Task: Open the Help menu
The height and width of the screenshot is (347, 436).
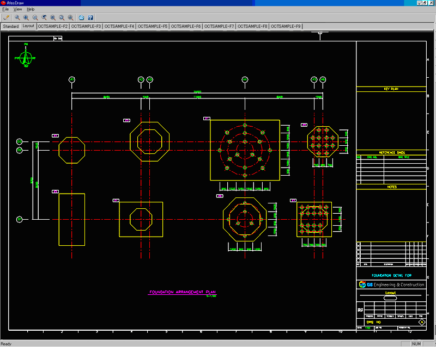Action: click(x=31, y=9)
